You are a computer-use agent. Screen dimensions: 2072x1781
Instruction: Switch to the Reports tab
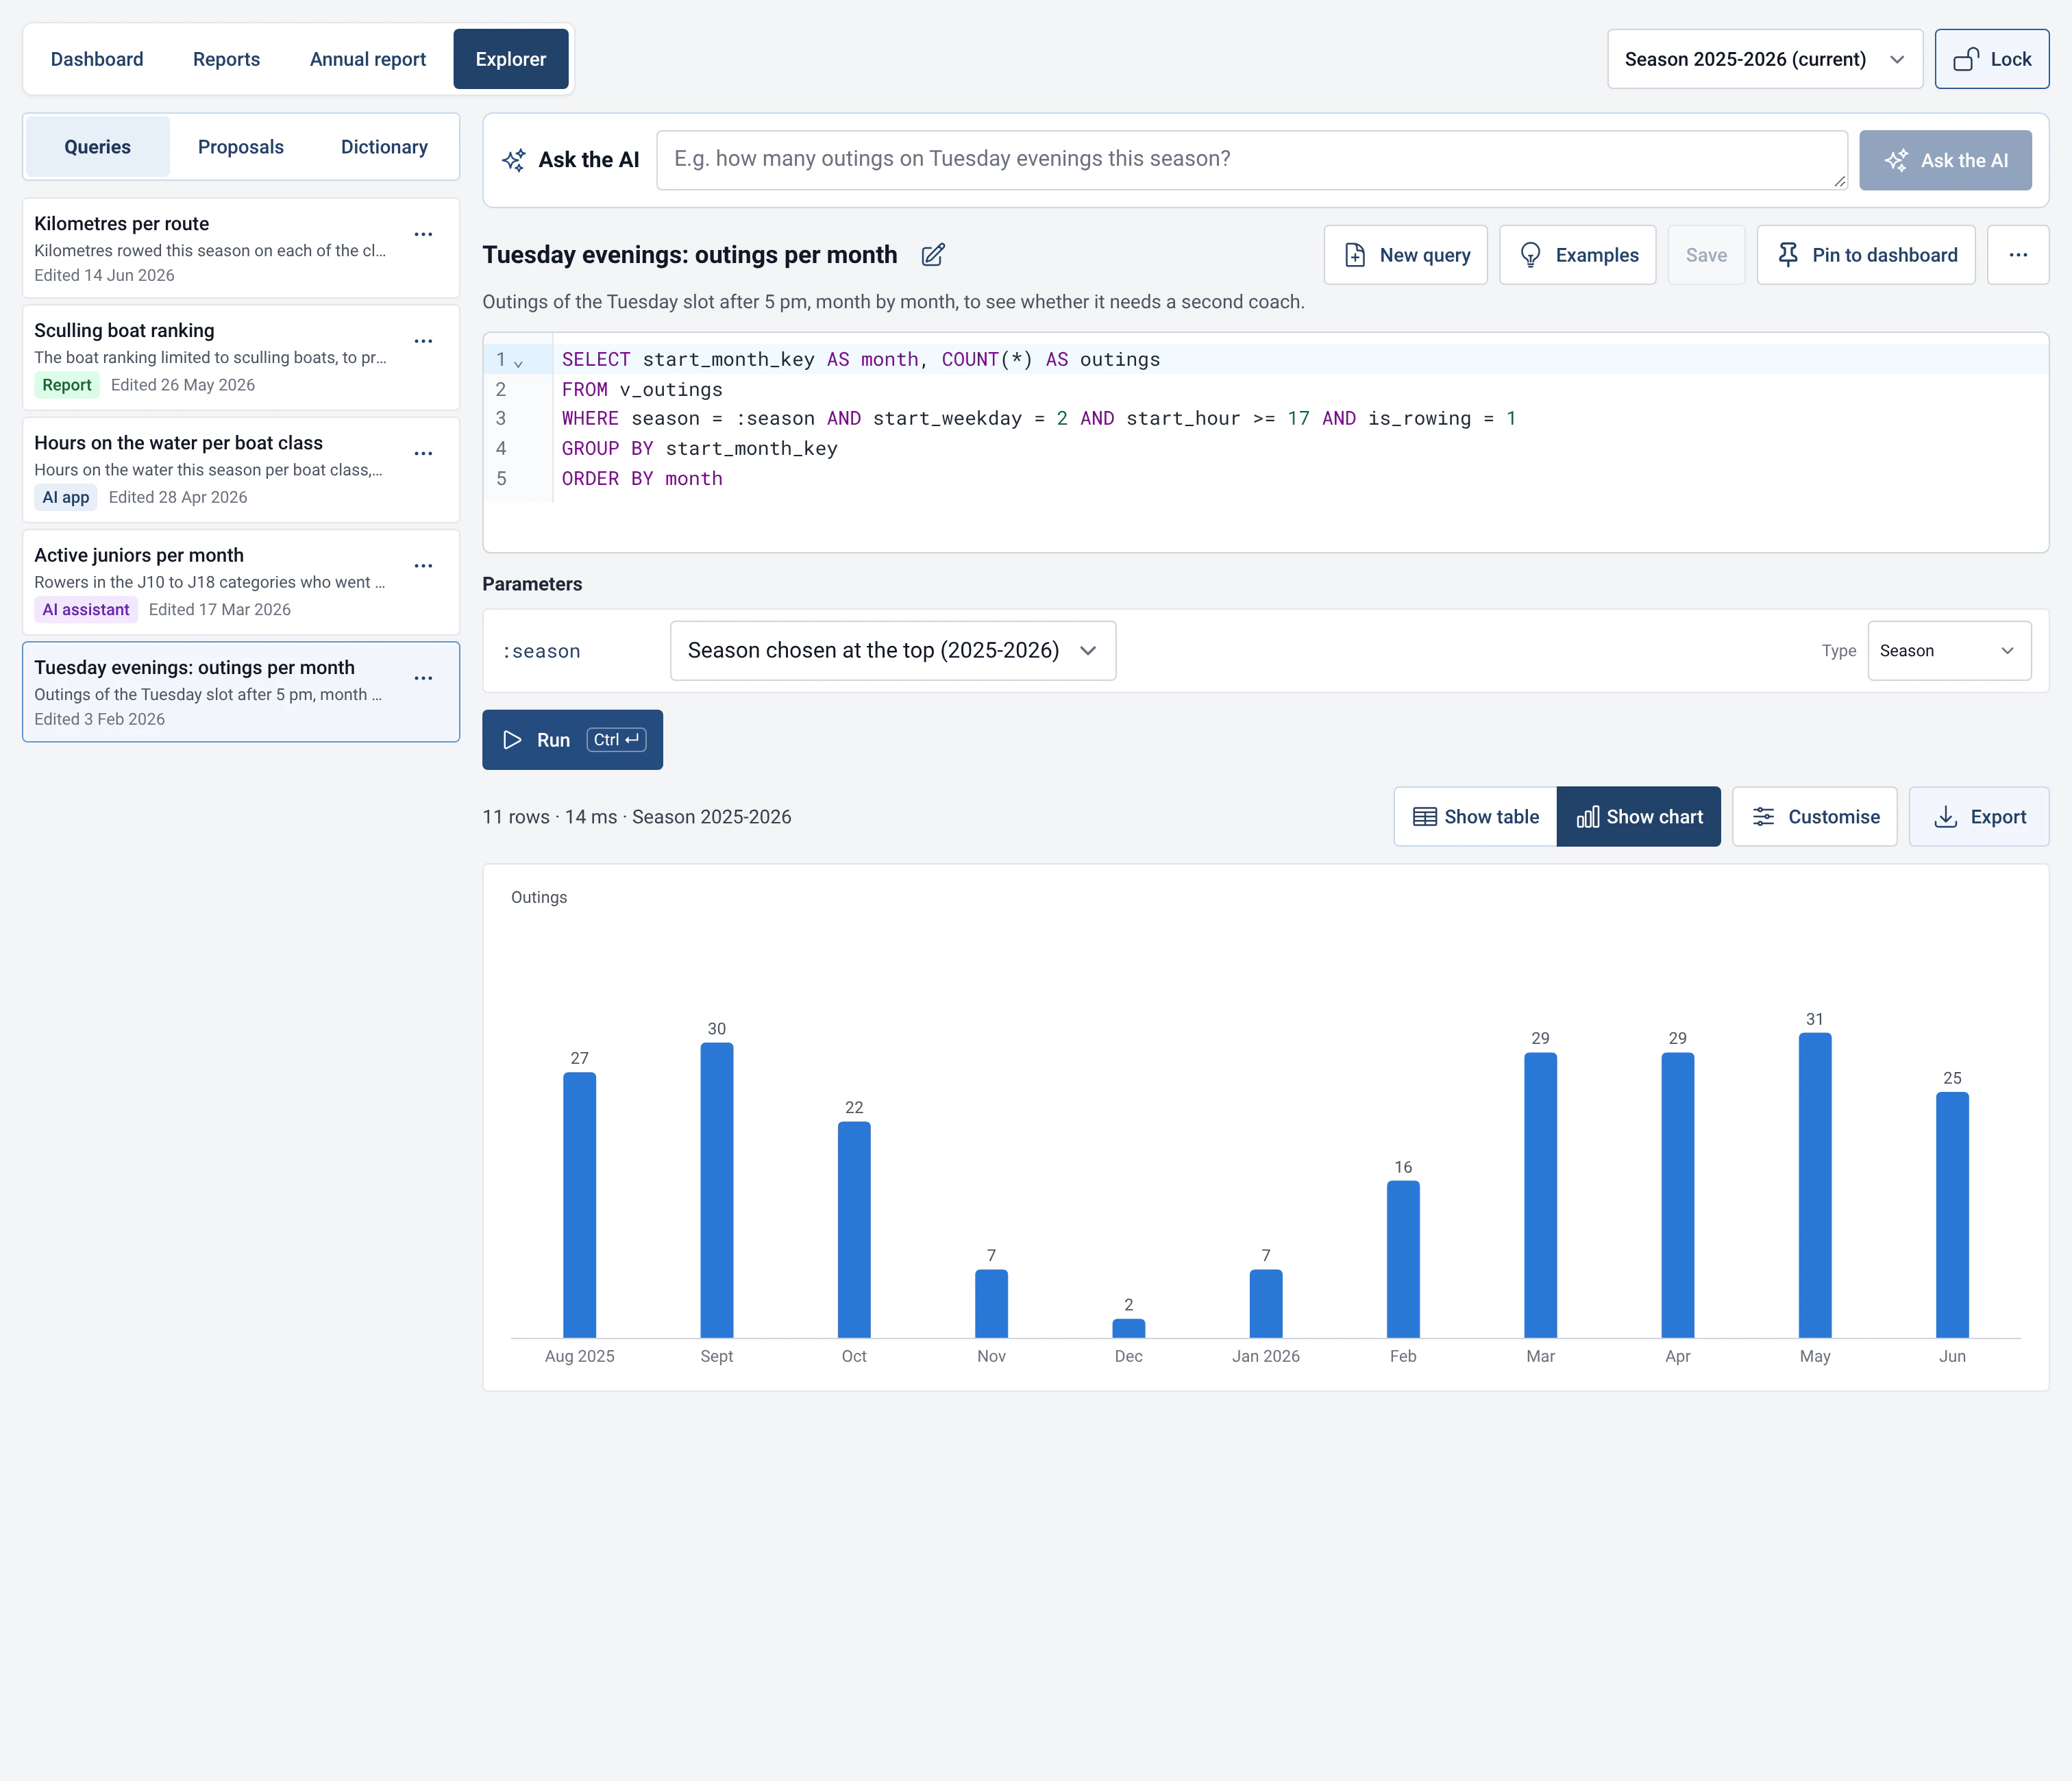point(226,59)
